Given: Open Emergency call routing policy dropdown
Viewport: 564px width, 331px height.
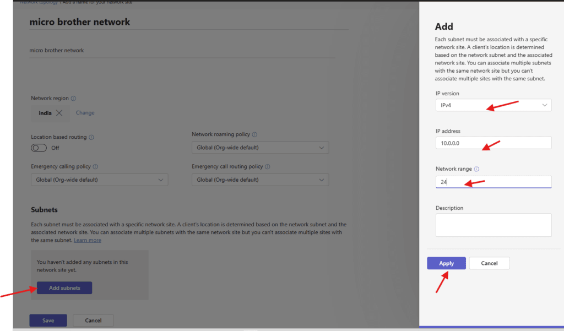Looking at the screenshot, I should coord(260,180).
